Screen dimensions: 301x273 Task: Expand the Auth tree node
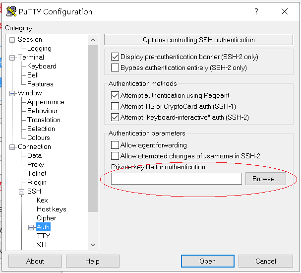pos(31,227)
